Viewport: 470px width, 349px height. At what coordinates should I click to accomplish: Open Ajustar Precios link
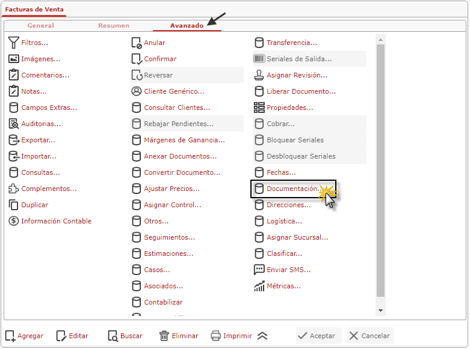(x=172, y=189)
